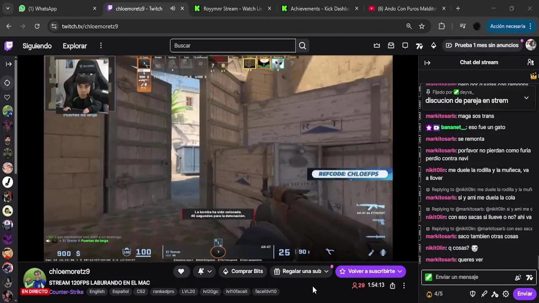539x303 pixels.
Task: Open chloemoretz9 channel avatar
Action: point(34,279)
